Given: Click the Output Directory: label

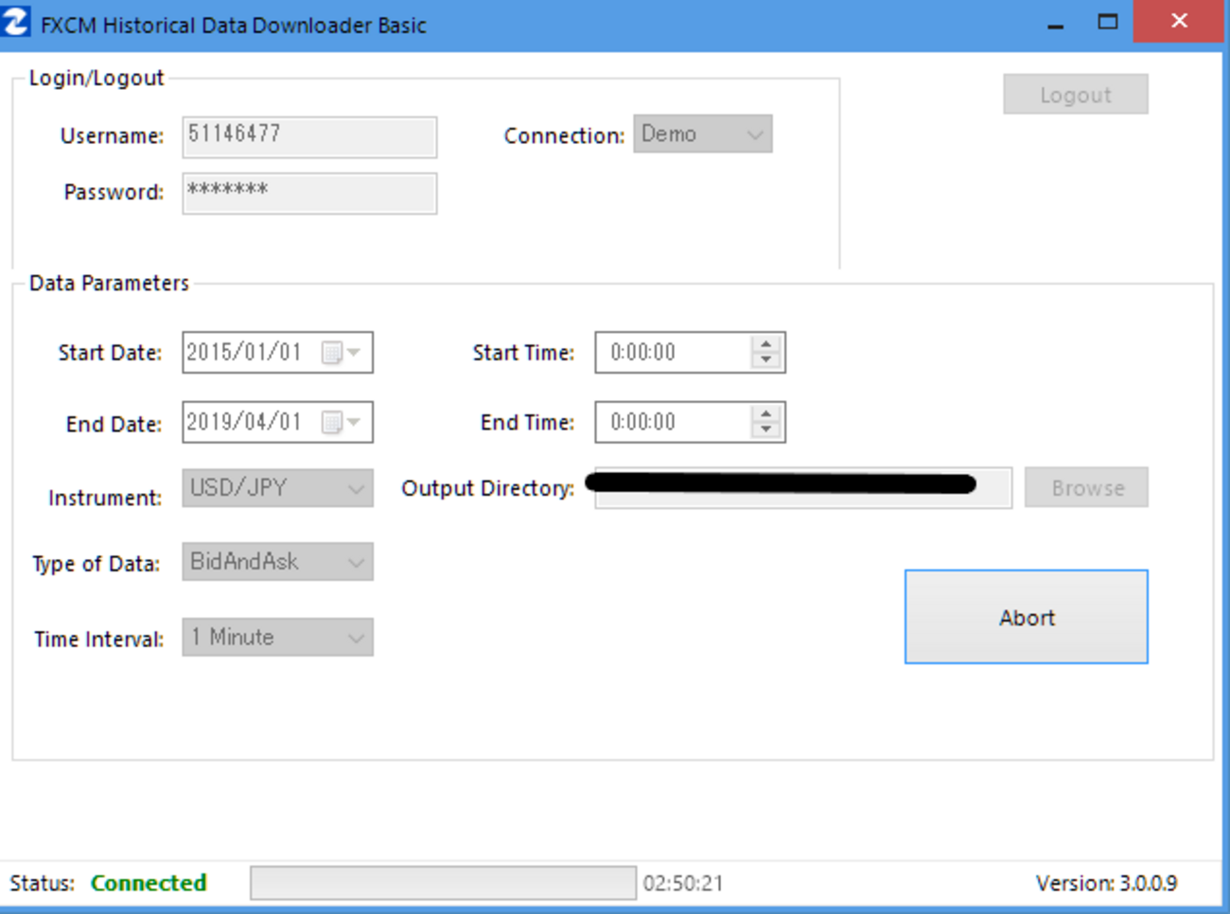Looking at the screenshot, I should tap(488, 488).
